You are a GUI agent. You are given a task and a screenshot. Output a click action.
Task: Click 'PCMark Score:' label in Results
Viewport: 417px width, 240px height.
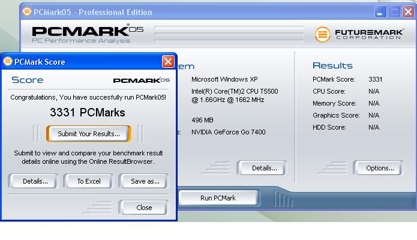(334, 79)
